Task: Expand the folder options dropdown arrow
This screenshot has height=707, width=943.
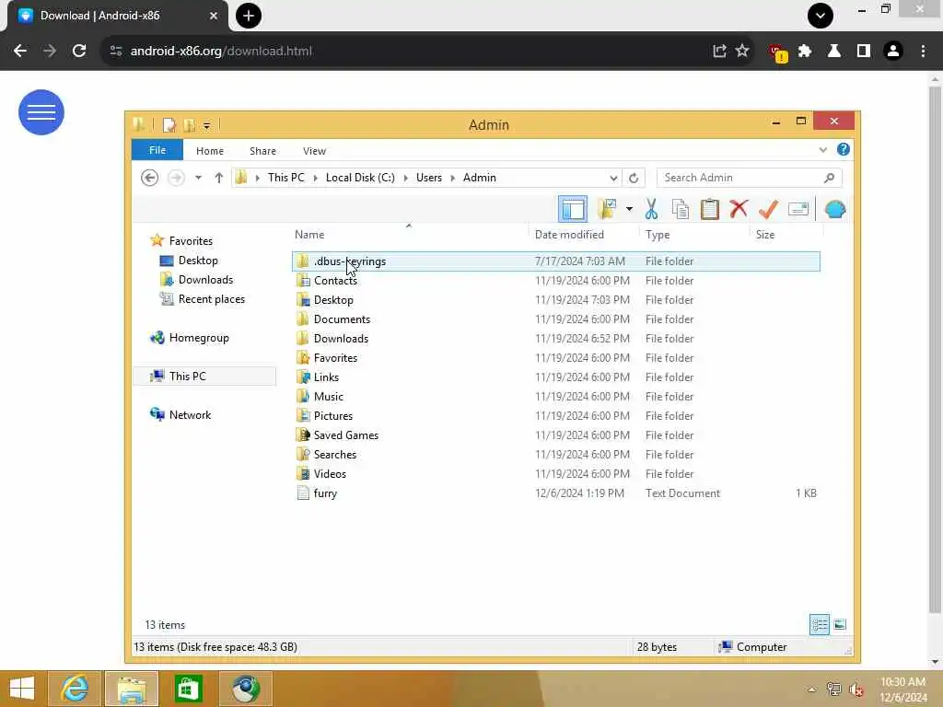Action: click(x=629, y=209)
